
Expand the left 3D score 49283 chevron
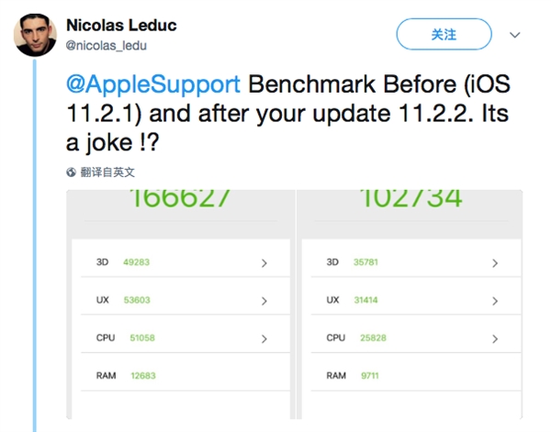264,263
